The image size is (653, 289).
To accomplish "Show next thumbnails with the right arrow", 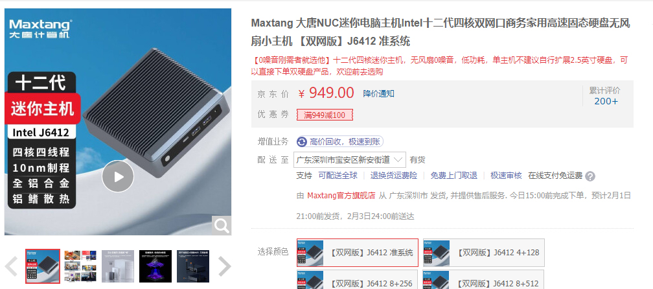I will click(224, 266).
